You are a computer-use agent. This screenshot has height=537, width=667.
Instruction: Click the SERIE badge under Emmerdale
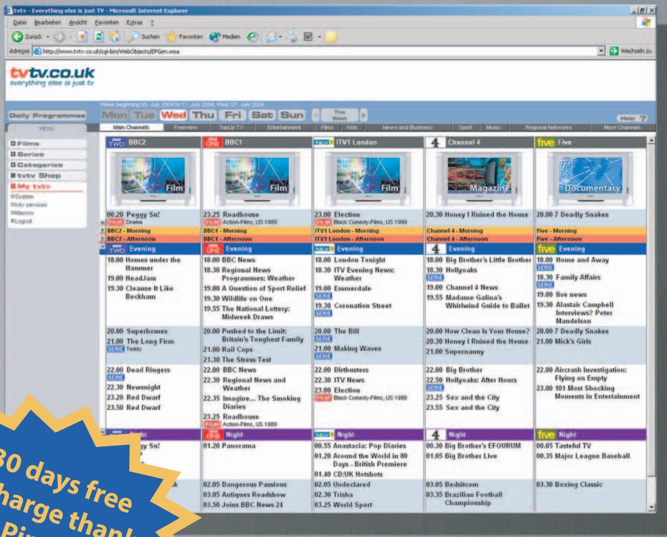pos(323,296)
